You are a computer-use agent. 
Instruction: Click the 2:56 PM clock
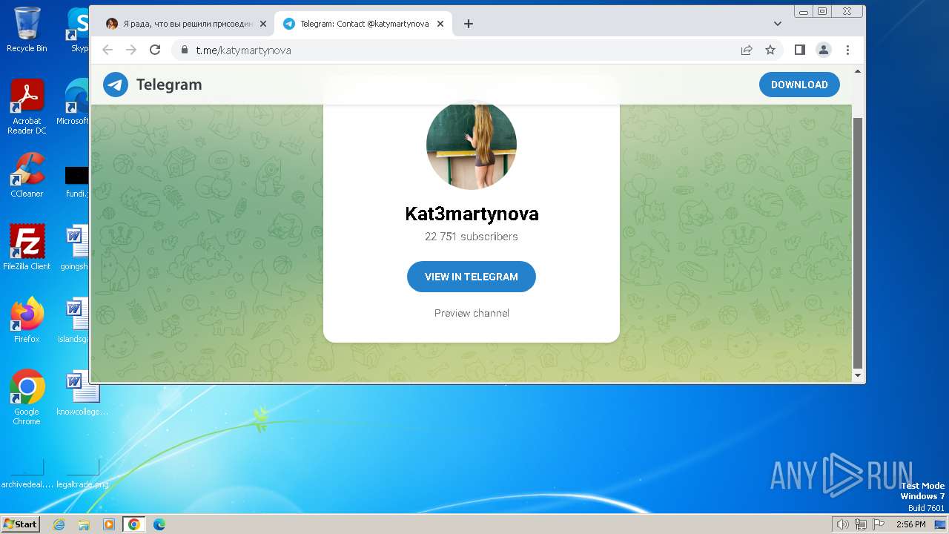(x=910, y=524)
